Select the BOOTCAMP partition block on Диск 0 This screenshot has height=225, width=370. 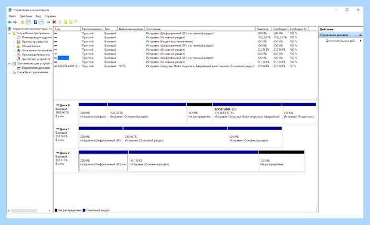pos(247,113)
